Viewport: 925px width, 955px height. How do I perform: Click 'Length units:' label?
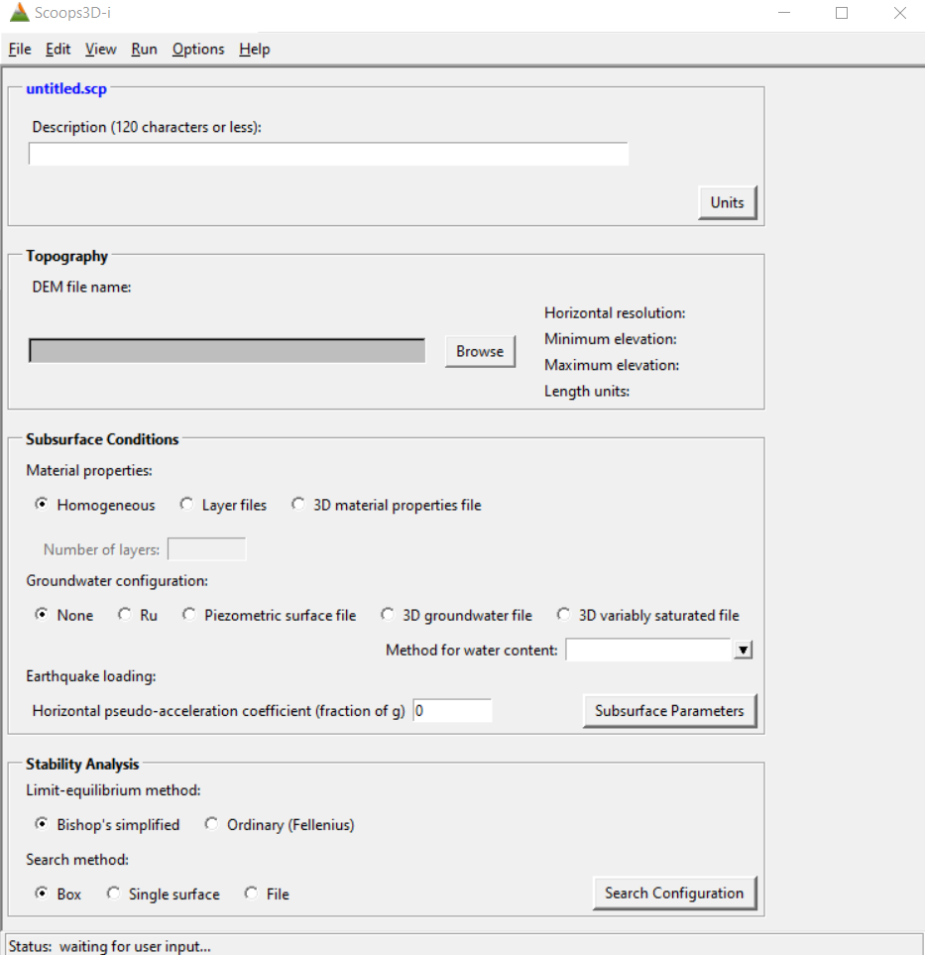pos(586,391)
